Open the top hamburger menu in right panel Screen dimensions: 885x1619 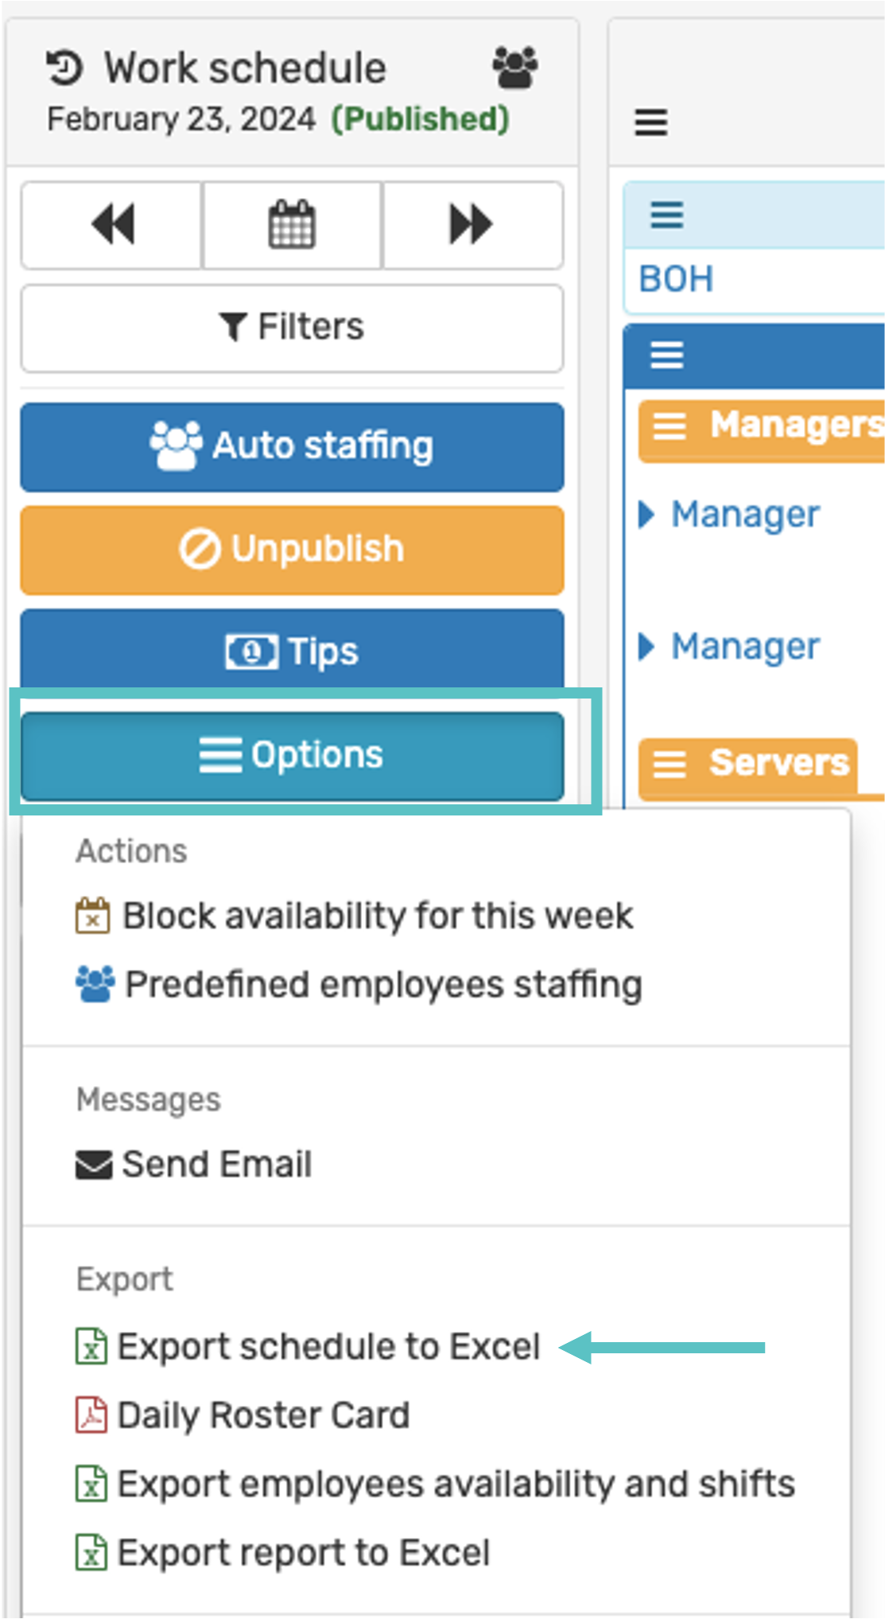tap(650, 123)
